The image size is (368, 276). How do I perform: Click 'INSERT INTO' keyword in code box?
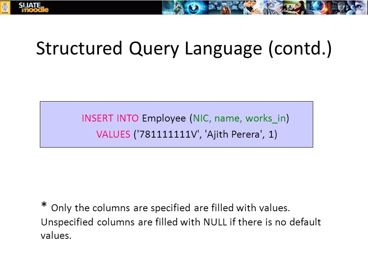[110, 118]
